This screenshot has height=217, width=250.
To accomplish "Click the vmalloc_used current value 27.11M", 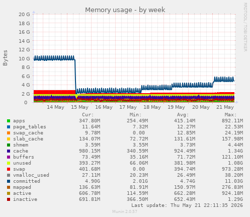I will 91,175.
